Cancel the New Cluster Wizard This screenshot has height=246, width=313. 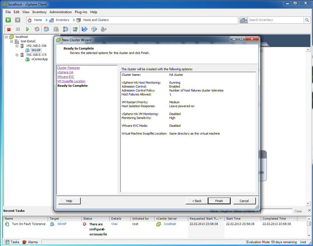(x=244, y=201)
